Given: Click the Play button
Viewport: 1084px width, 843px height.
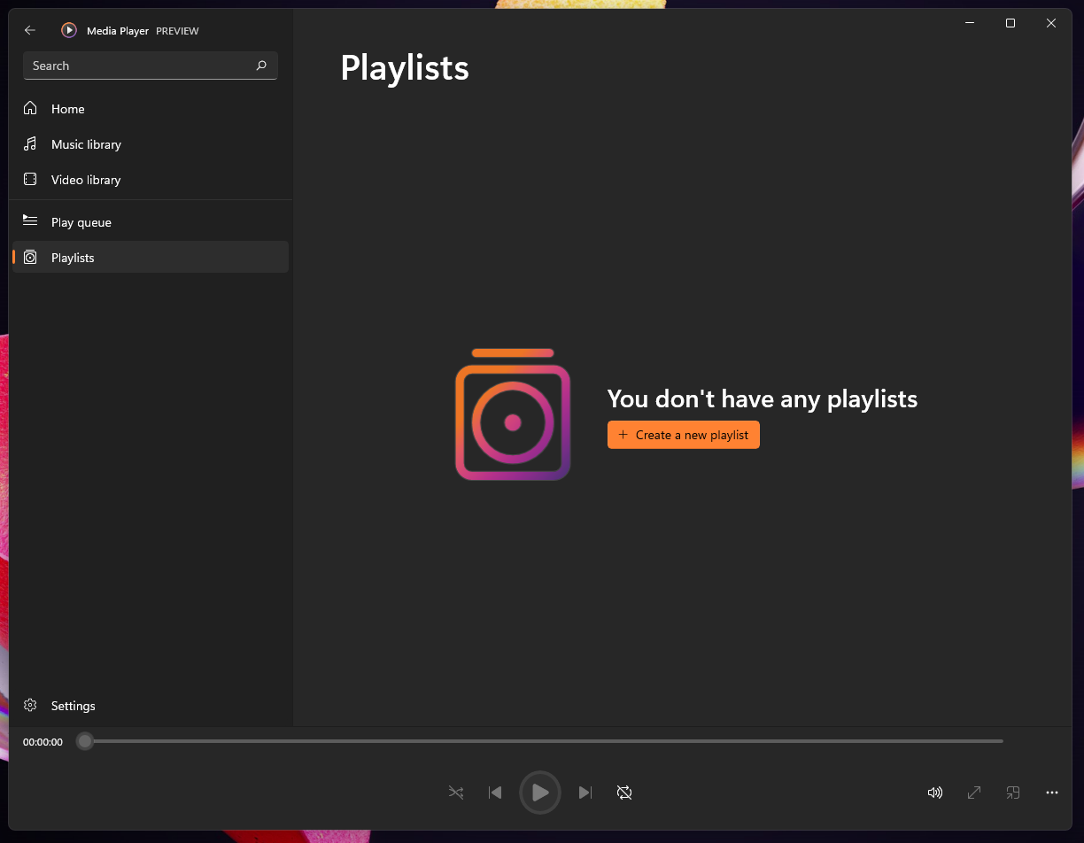Looking at the screenshot, I should pos(540,793).
